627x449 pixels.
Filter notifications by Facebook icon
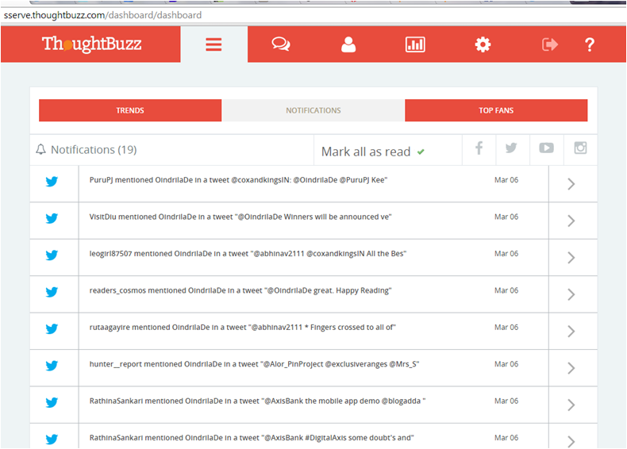click(479, 148)
